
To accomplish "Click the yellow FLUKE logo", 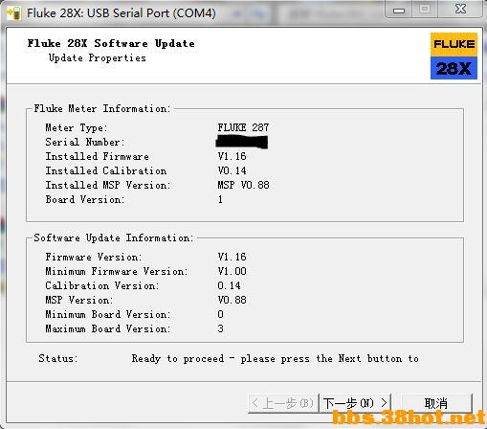I will 454,44.
